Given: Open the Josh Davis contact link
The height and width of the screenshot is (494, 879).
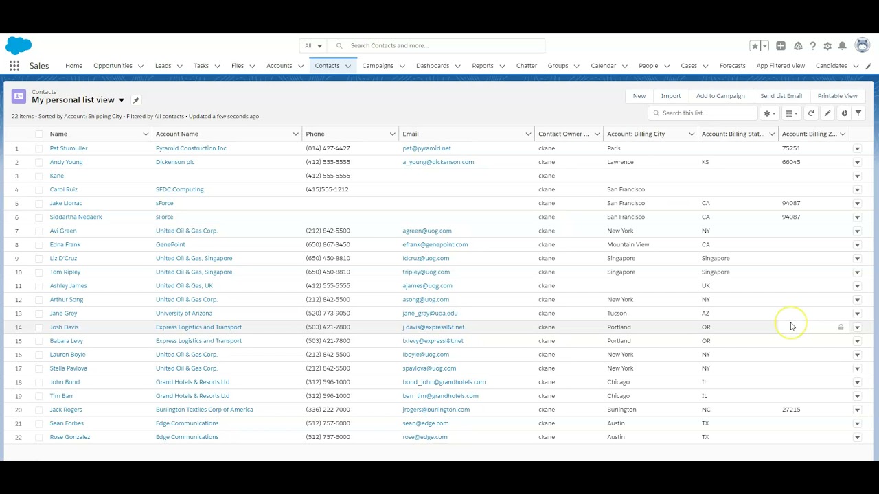Looking at the screenshot, I should (64, 327).
